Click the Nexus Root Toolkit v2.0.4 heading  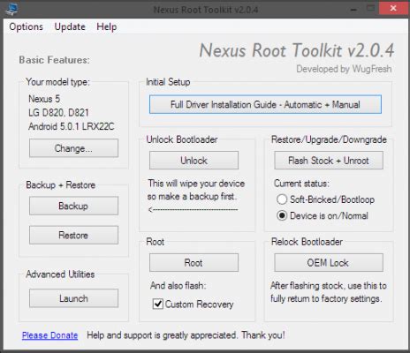point(297,50)
